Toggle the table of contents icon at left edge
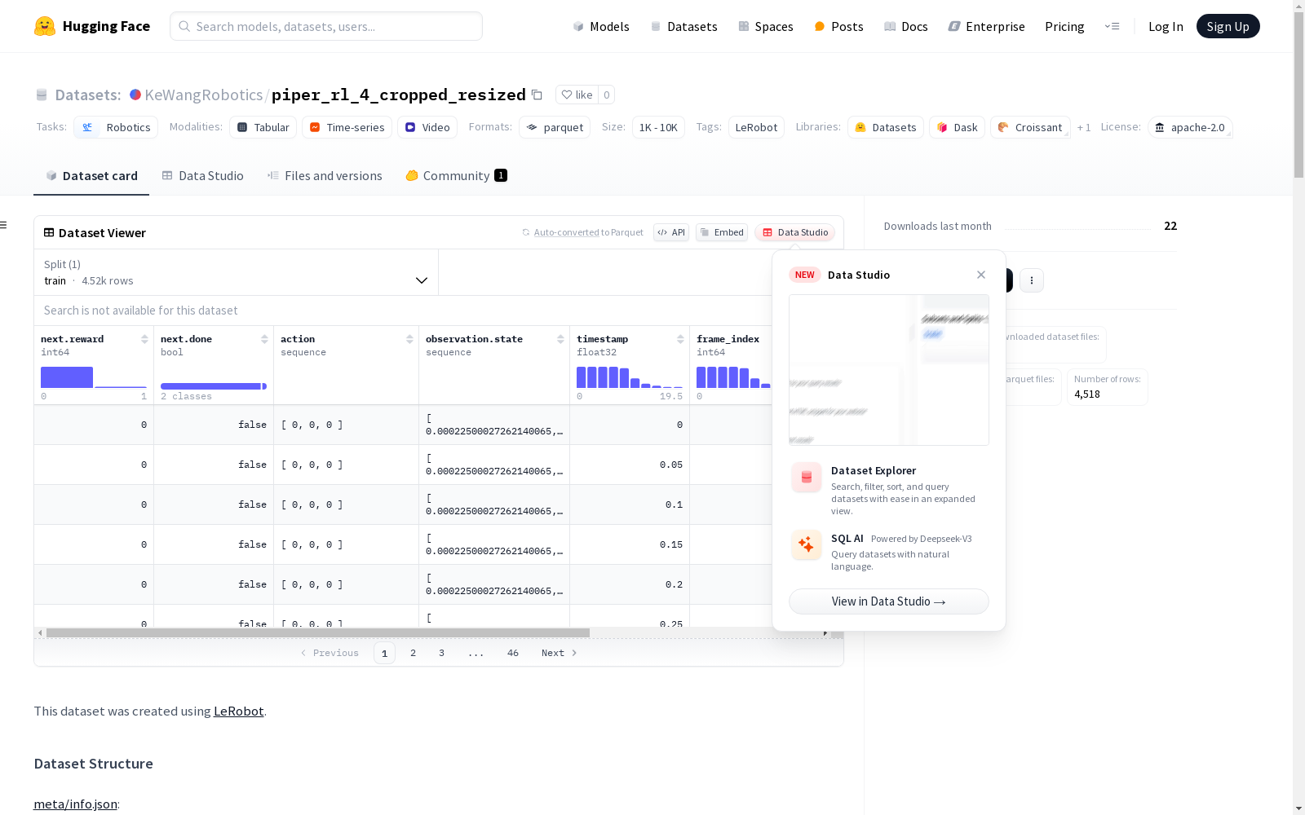 [3, 225]
